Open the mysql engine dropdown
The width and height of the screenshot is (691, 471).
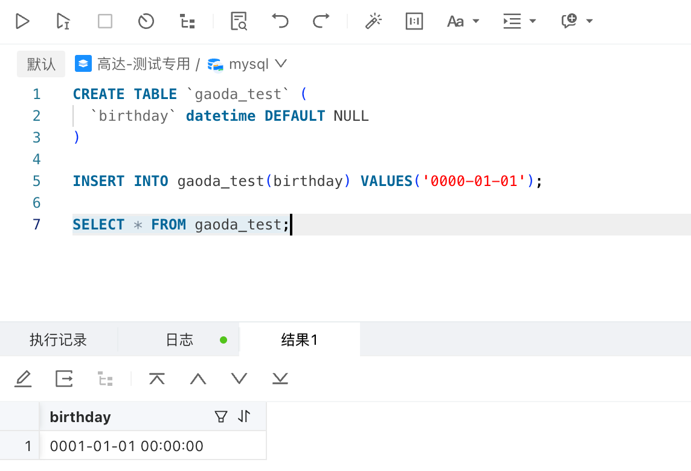[281, 63]
